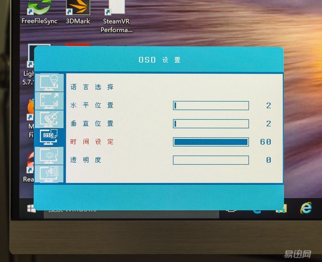Select the 语言选择 menu item
The height and width of the screenshot is (262, 322).
pyautogui.click(x=92, y=87)
